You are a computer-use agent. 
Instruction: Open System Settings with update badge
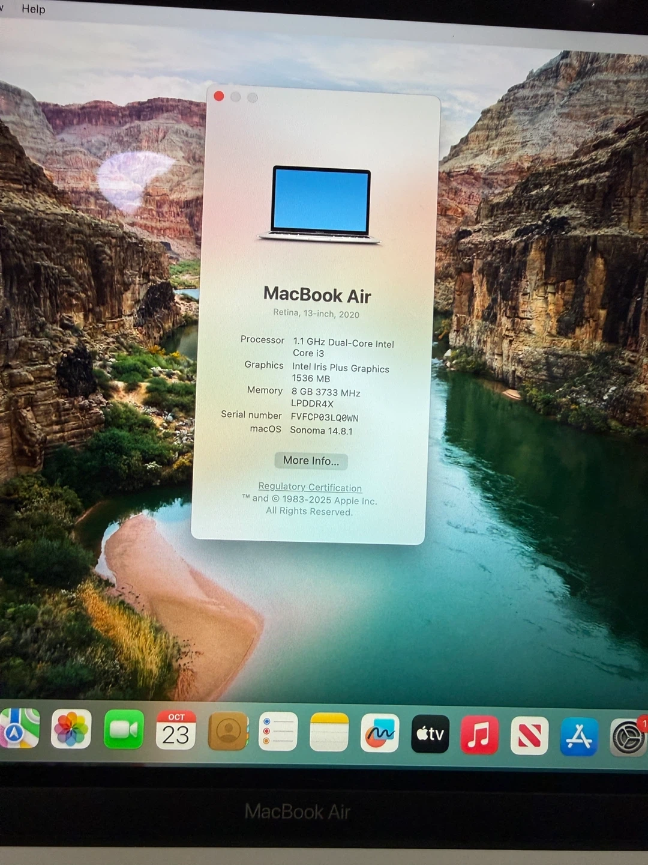(628, 737)
